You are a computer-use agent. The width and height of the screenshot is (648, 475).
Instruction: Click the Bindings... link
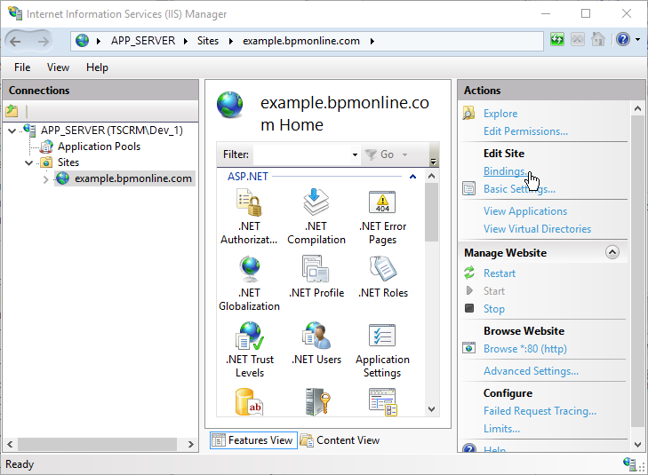tap(506, 171)
